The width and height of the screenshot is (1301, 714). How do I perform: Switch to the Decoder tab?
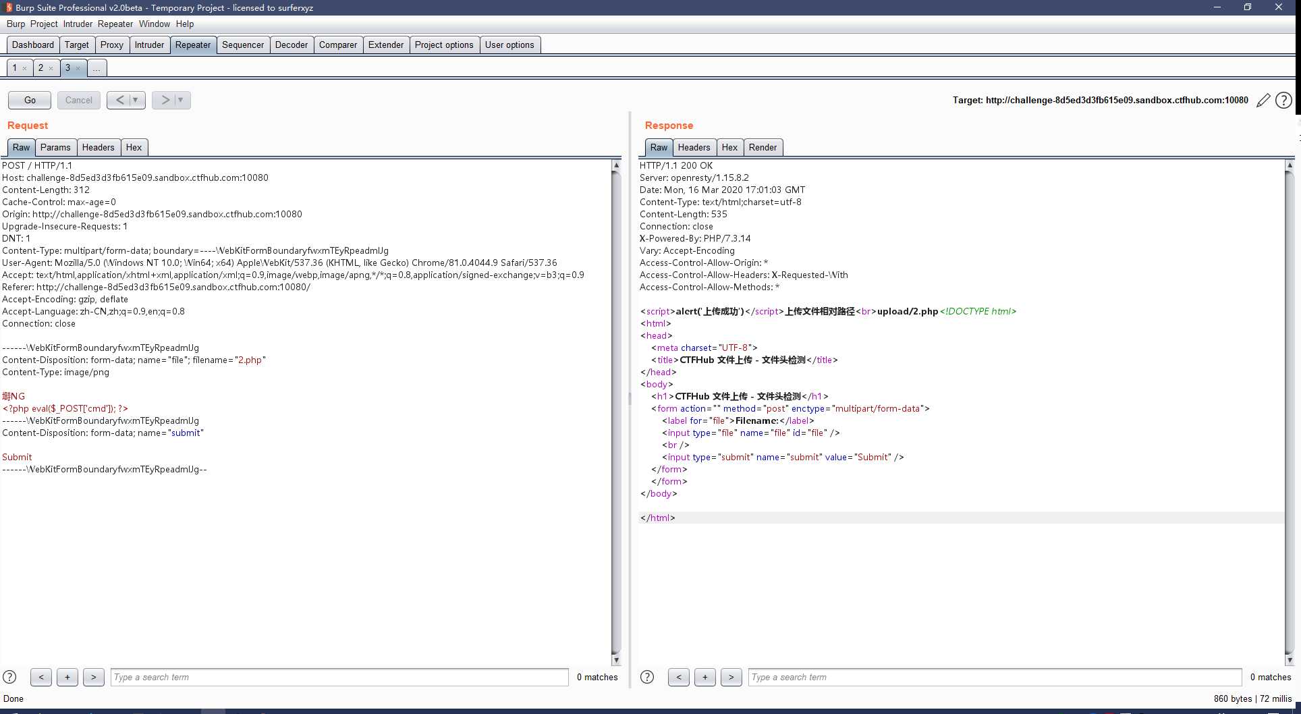click(x=292, y=45)
